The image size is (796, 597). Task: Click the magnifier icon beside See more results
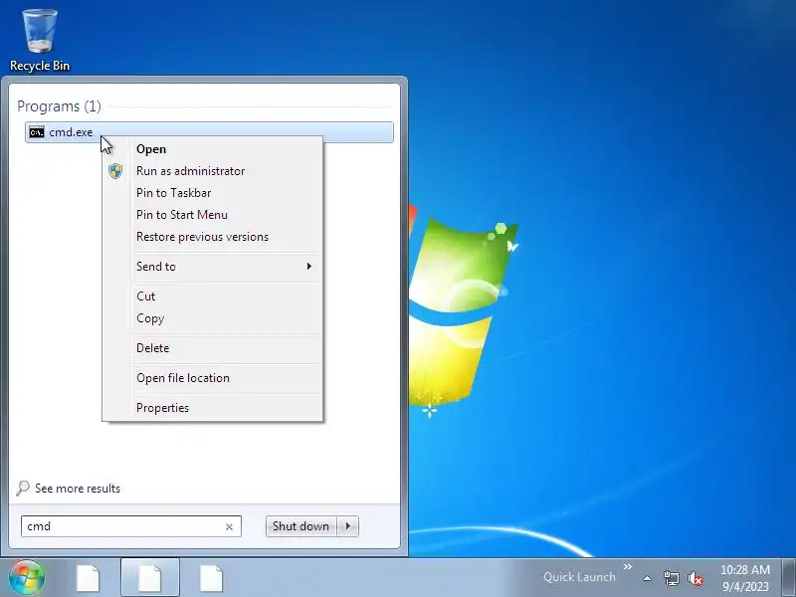23,489
